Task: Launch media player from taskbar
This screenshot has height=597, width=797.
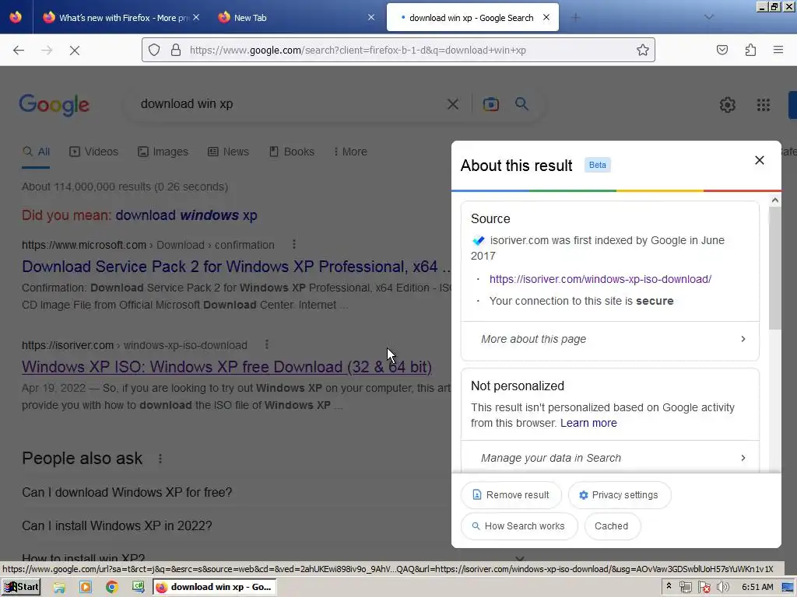Action: (85, 588)
